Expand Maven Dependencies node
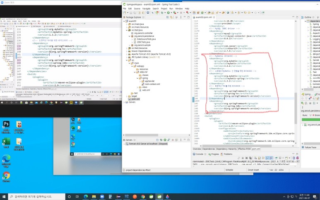Image resolution: width=320 pixels, height=200 pixels. 127,51
